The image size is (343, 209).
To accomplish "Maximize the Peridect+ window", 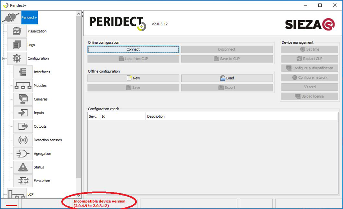I will [320, 5].
